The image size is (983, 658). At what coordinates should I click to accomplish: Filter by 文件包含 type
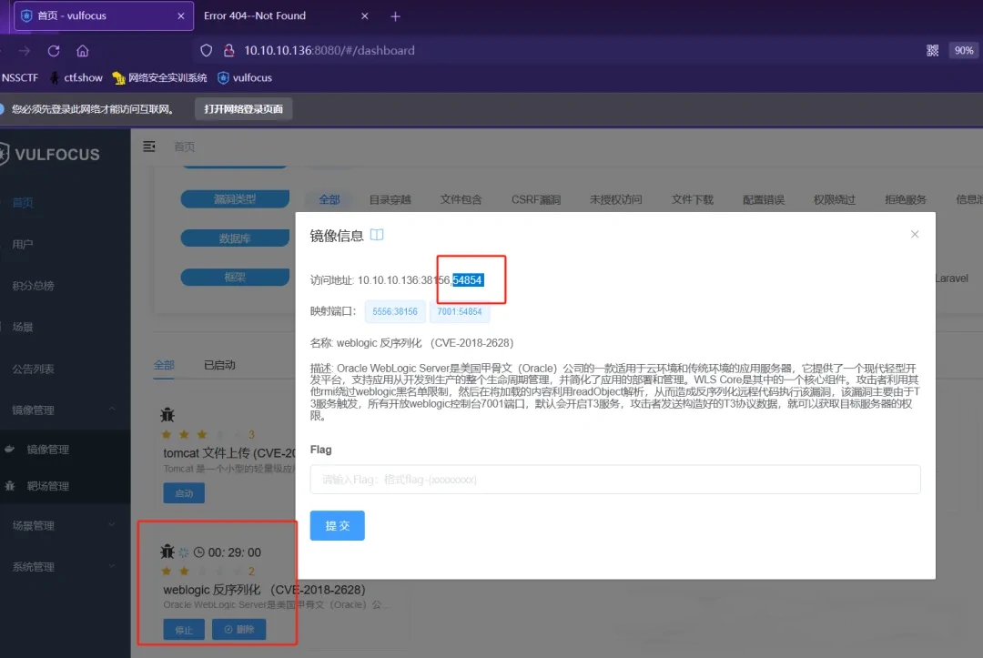pos(461,199)
